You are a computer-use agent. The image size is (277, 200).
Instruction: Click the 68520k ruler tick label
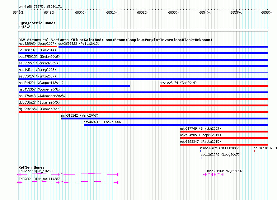click(143, 12)
